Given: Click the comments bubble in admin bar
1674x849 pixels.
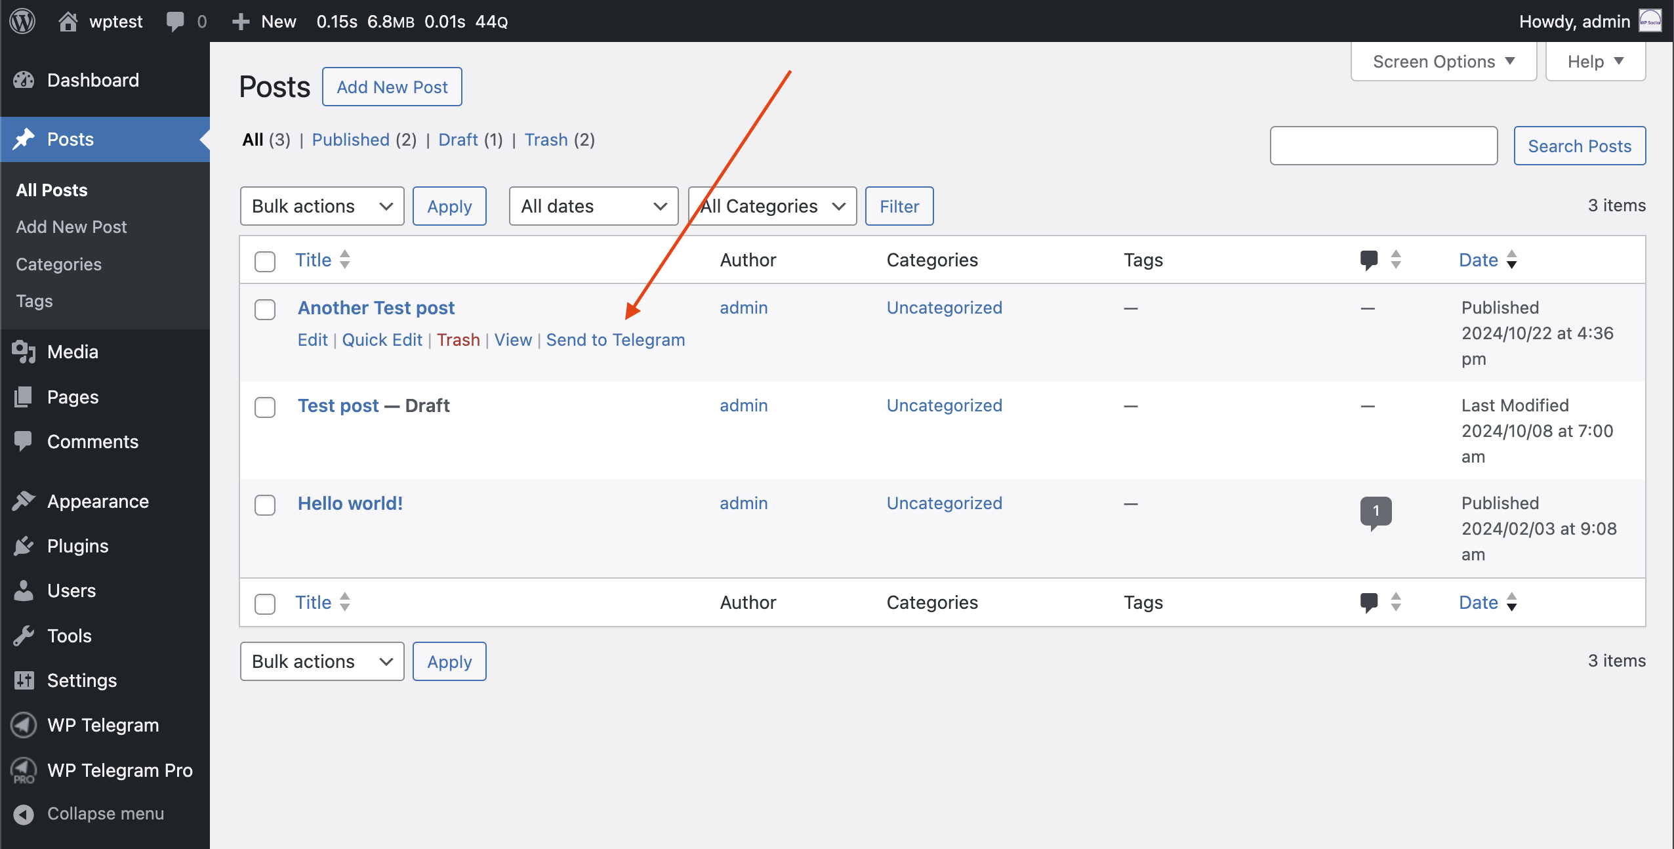Looking at the screenshot, I should (x=175, y=21).
